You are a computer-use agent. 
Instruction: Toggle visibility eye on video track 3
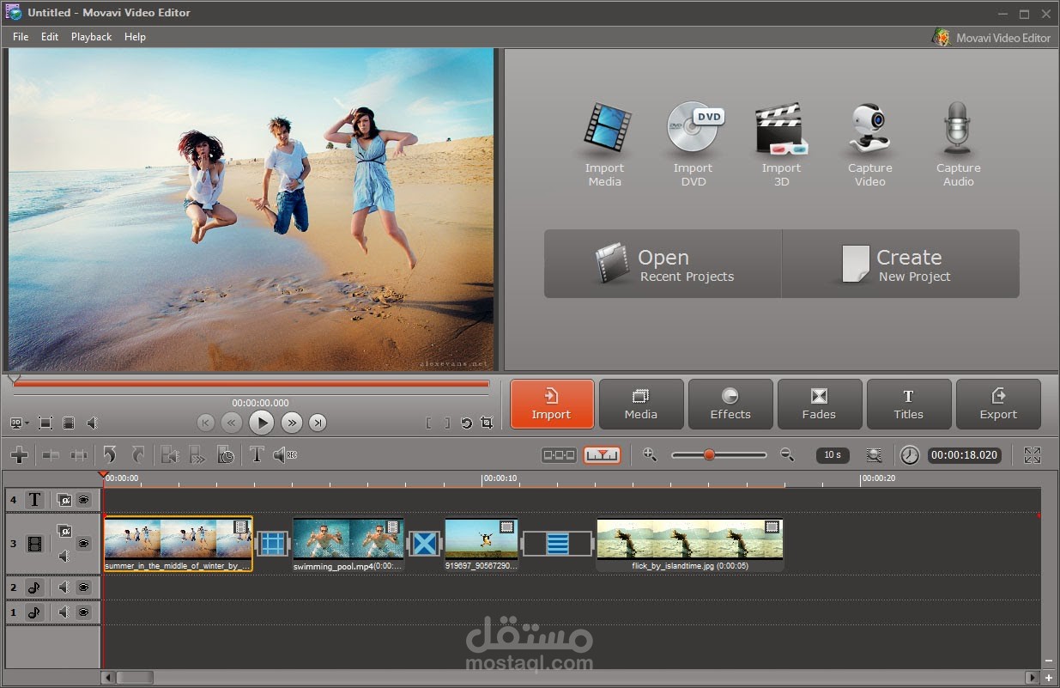(x=84, y=543)
